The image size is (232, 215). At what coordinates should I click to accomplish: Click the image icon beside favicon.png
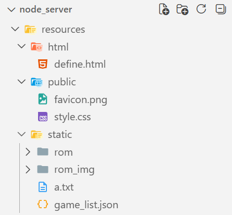(43, 99)
